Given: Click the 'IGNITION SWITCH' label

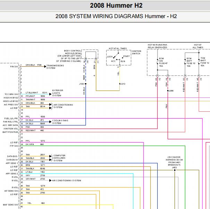Looking at the screenshot, I should (x=136, y=52).
